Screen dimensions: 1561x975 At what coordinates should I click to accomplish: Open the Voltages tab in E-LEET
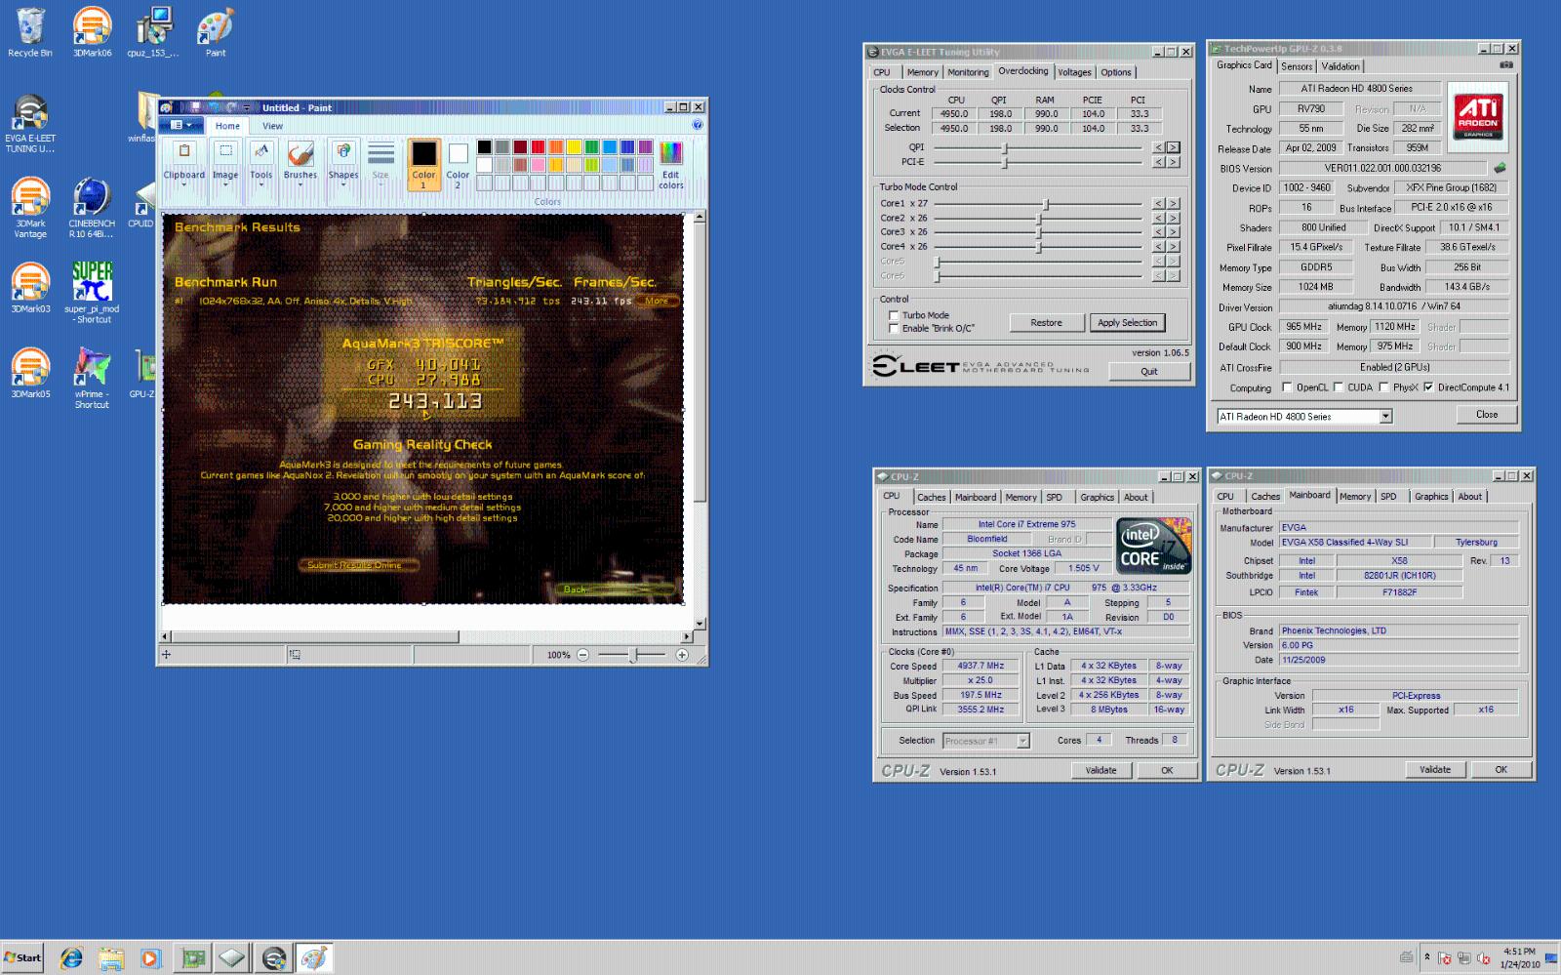pyautogui.click(x=1074, y=72)
